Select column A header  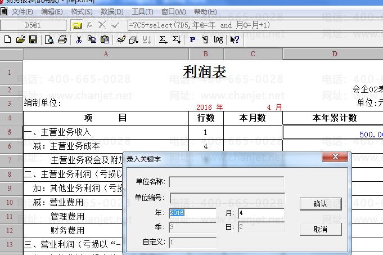click(x=106, y=54)
